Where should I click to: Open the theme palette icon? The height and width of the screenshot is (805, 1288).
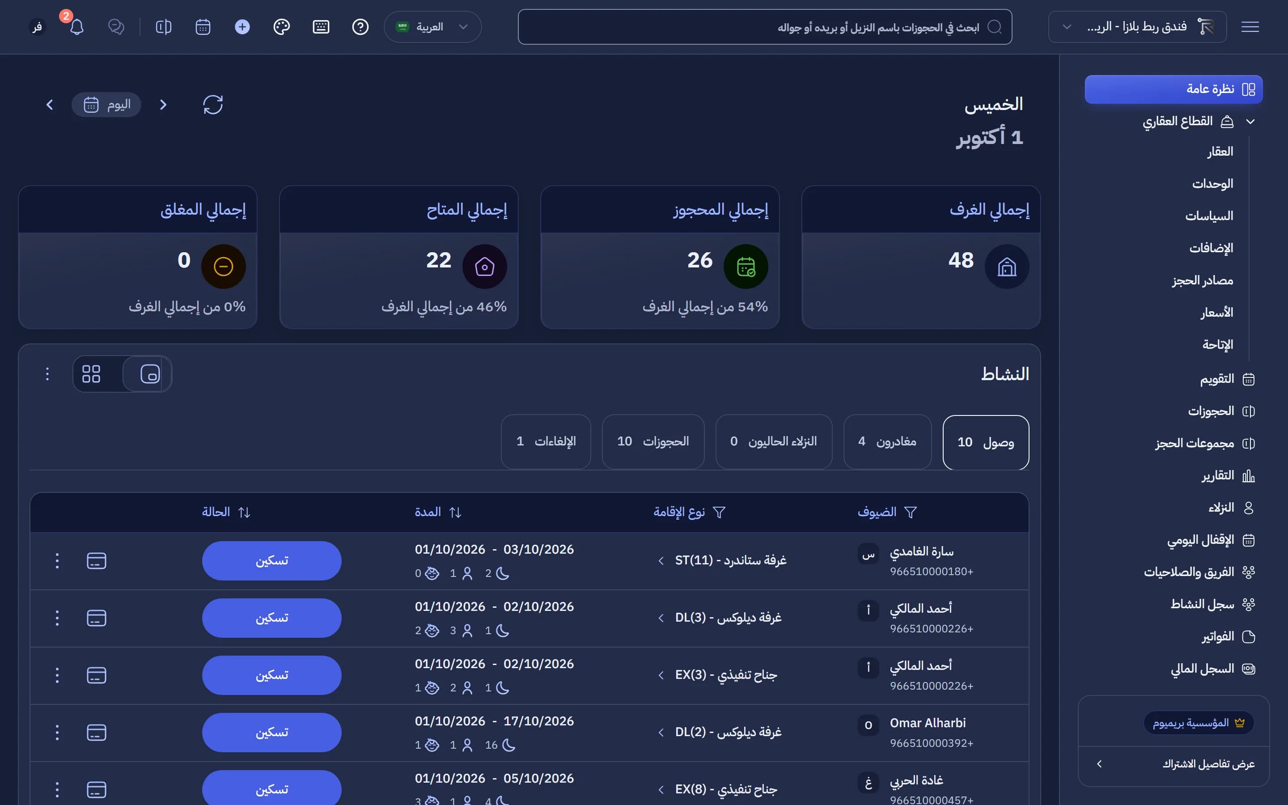tap(282, 27)
